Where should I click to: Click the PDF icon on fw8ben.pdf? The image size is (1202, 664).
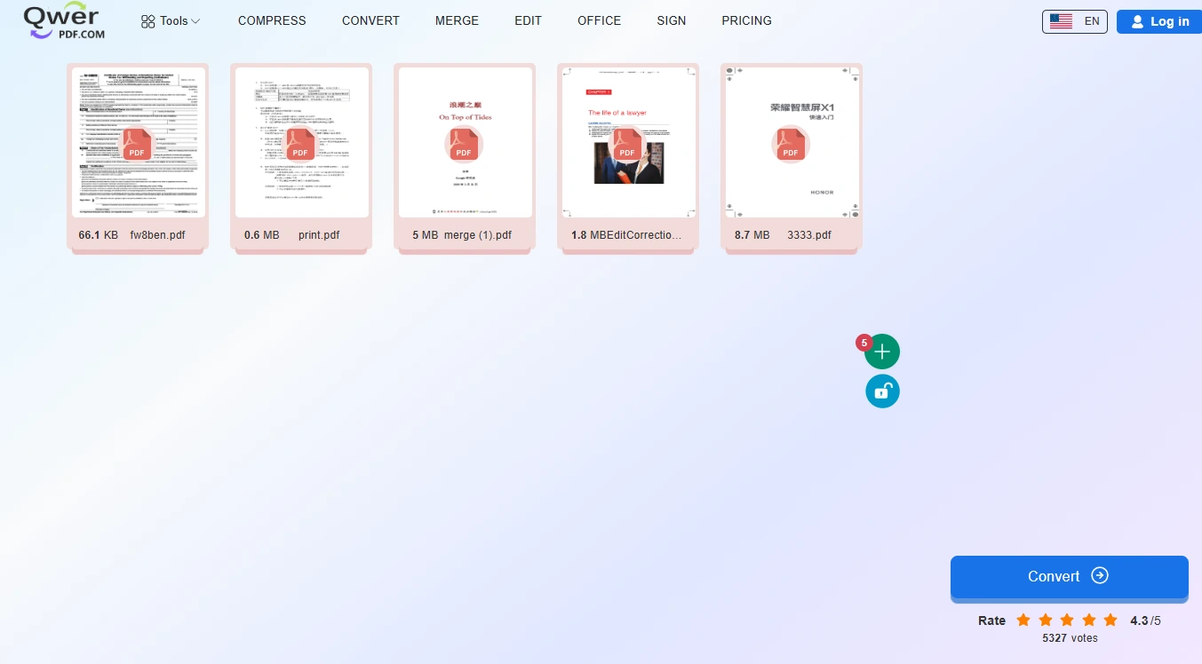[137, 144]
